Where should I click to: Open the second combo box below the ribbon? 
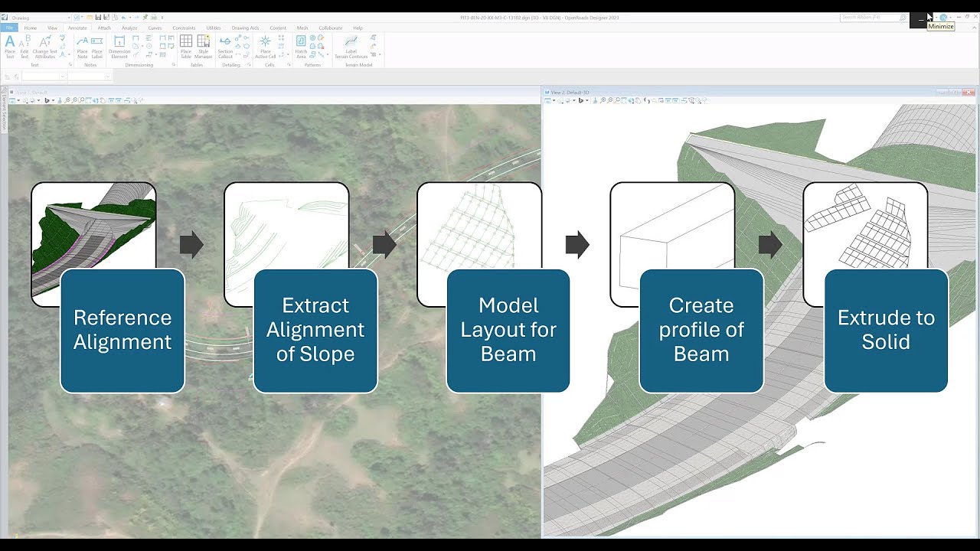[x=90, y=76]
